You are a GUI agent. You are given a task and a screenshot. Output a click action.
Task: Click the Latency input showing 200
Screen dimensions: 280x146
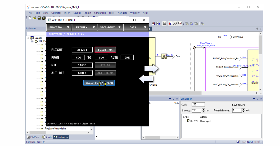[x=196, y=110]
